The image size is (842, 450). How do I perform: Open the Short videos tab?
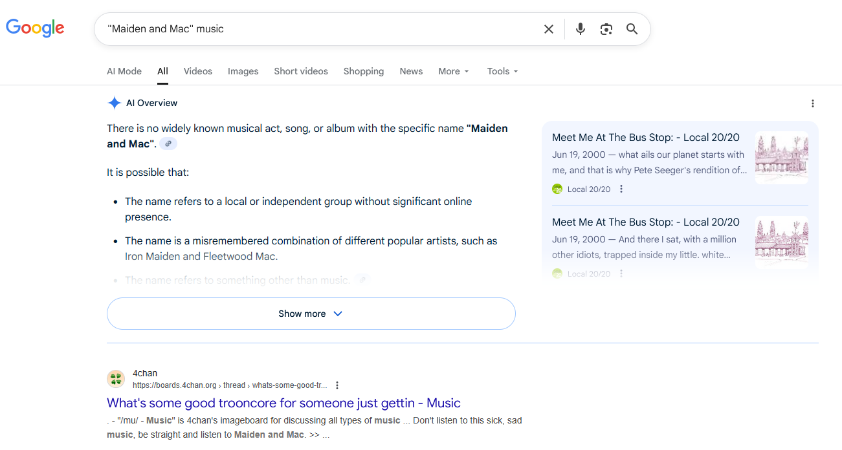(x=301, y=71)
